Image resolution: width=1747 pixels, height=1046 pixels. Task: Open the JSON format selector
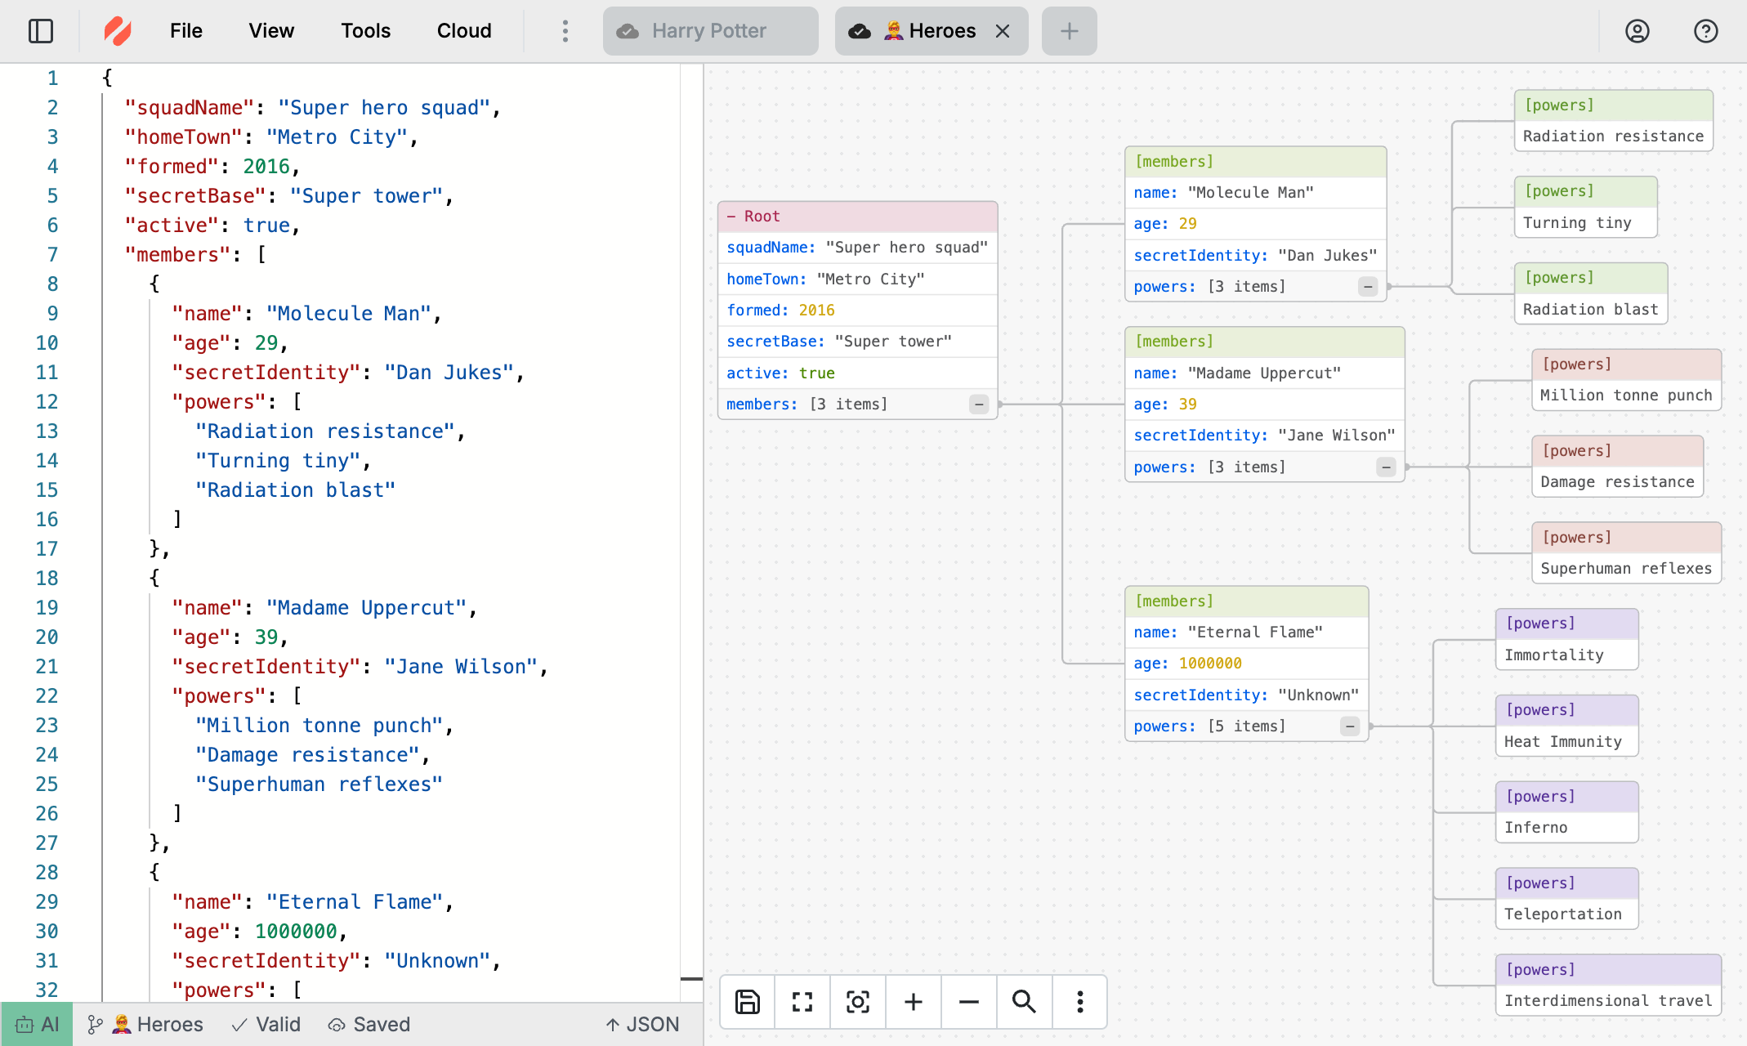642,1024
